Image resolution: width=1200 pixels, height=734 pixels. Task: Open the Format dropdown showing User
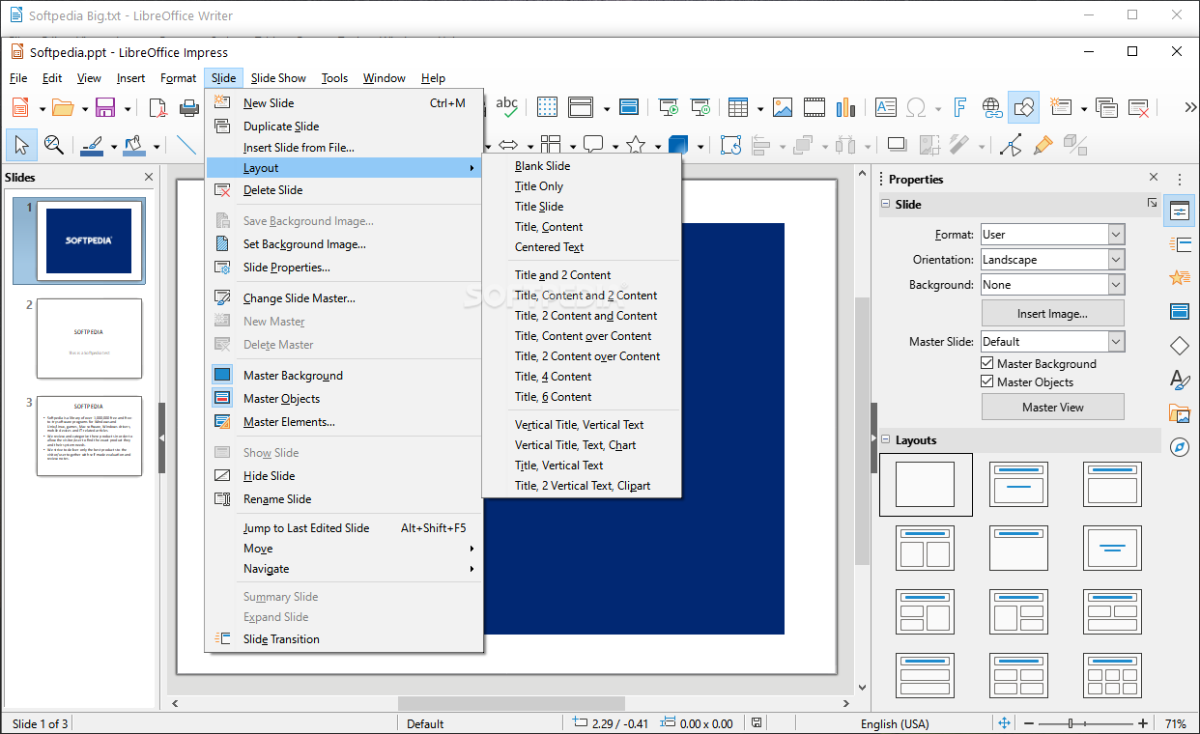click(1052, 235)
